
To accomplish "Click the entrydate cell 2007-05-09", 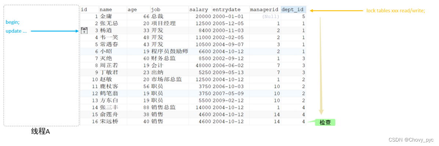I will click(x=231, y=94).
